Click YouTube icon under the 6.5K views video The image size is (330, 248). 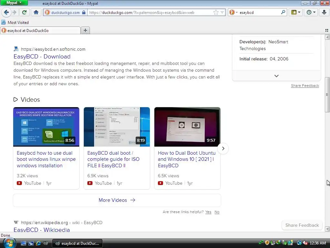(160, 183)
